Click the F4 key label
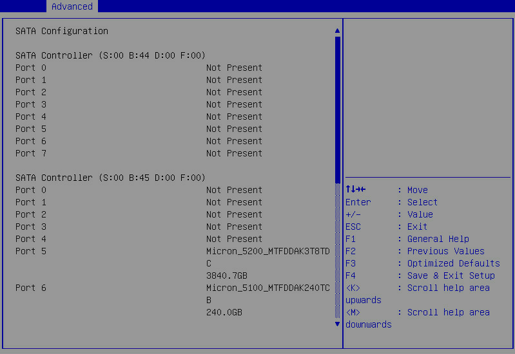515x354 pixels. (x=351, y=275)
